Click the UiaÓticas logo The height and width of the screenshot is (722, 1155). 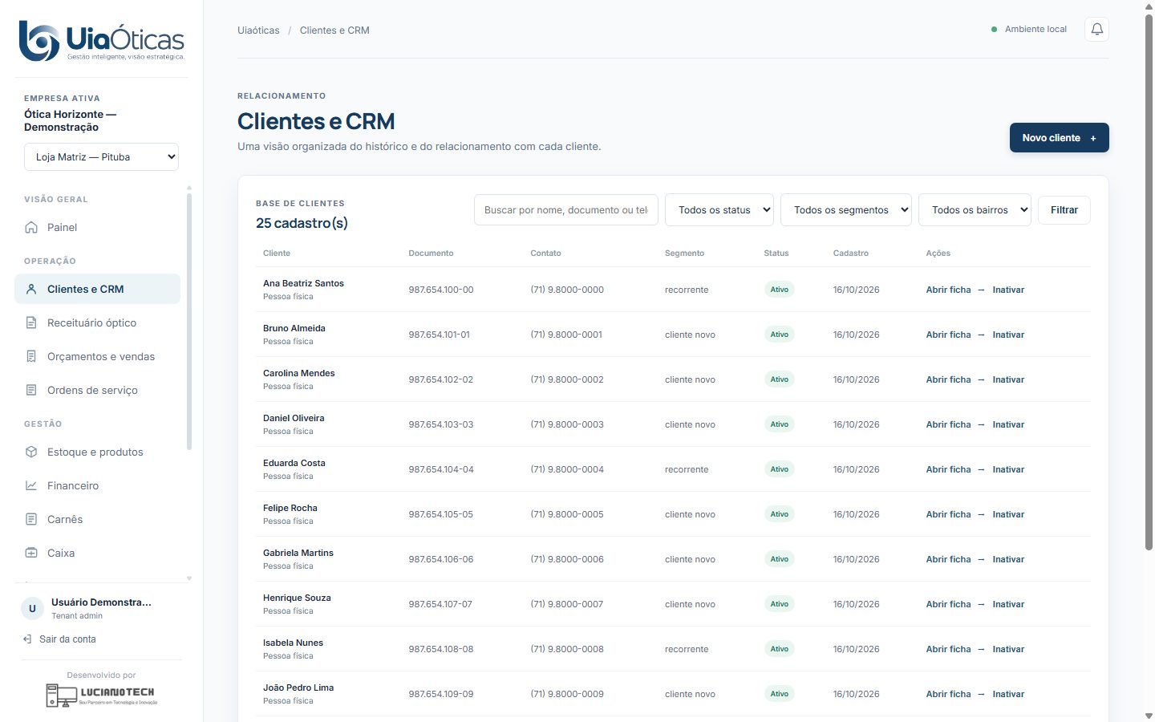tap(101, 41)
